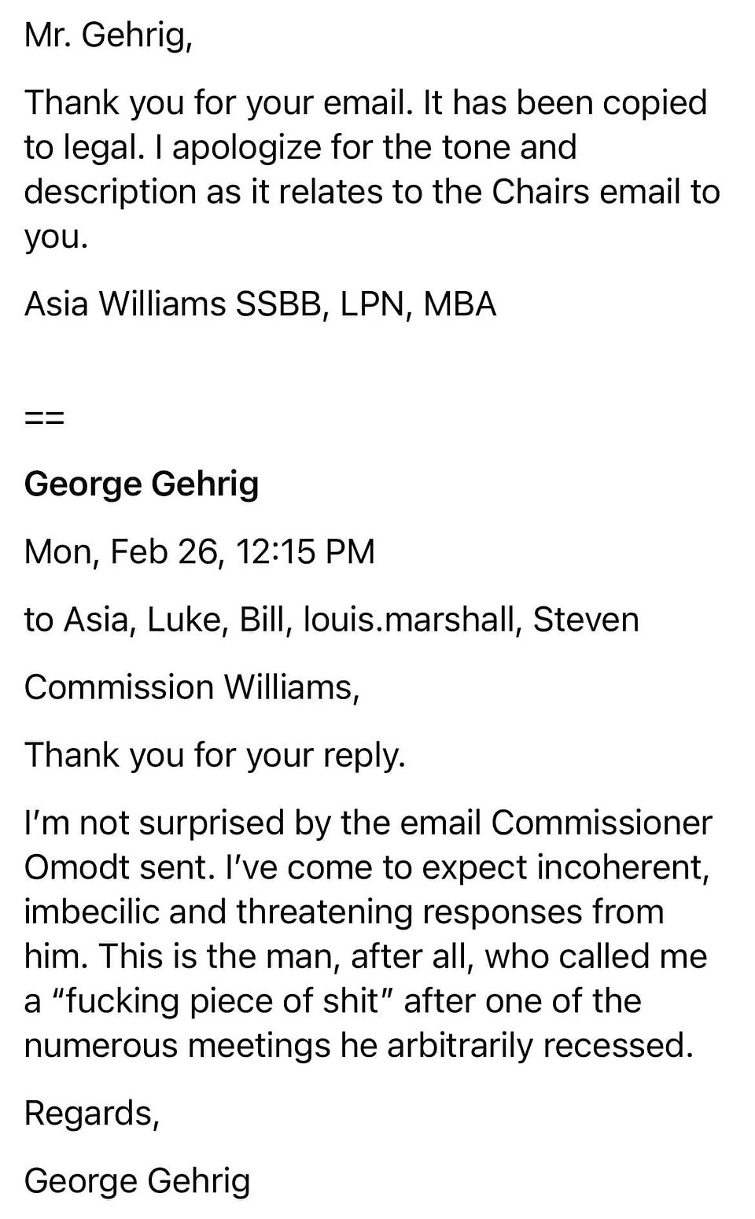
Task: Click the word "Chairs" in first email
Action: (x=540, y=191)
